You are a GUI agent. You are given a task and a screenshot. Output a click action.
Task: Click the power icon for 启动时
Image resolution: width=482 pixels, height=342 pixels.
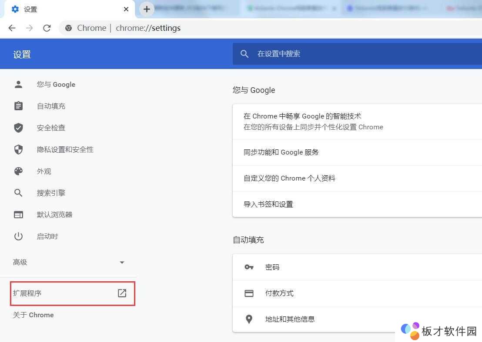(x=18, y=237)
